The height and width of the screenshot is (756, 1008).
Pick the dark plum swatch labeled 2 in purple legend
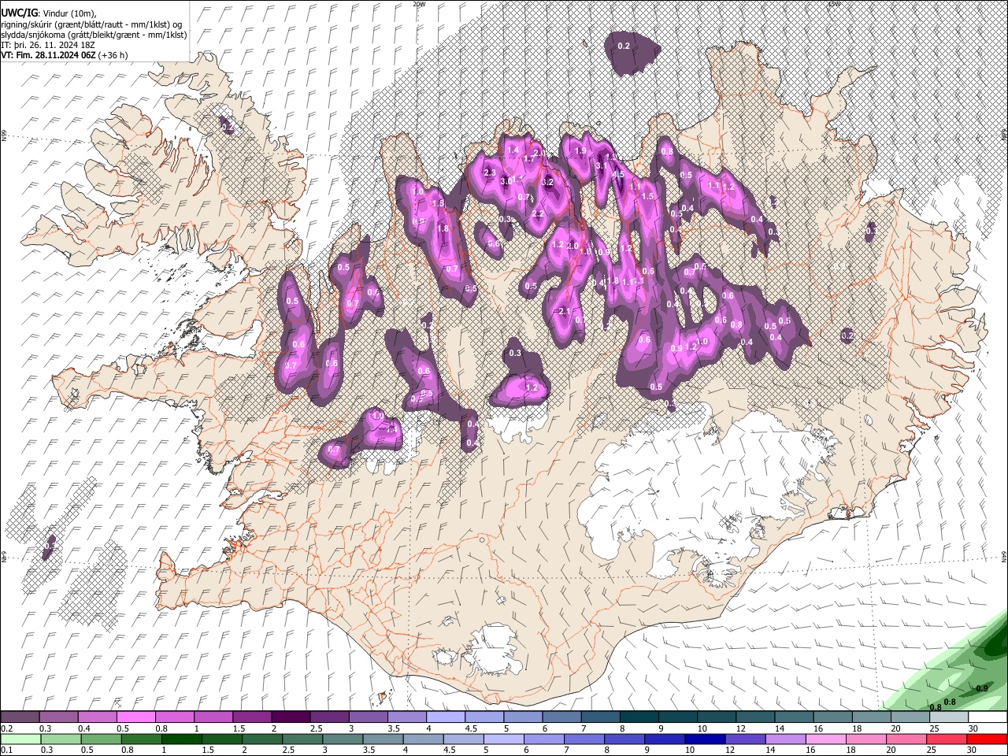click(x=290, y=717)
